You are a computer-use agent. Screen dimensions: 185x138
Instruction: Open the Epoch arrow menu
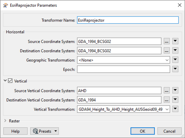click(175, 69)
